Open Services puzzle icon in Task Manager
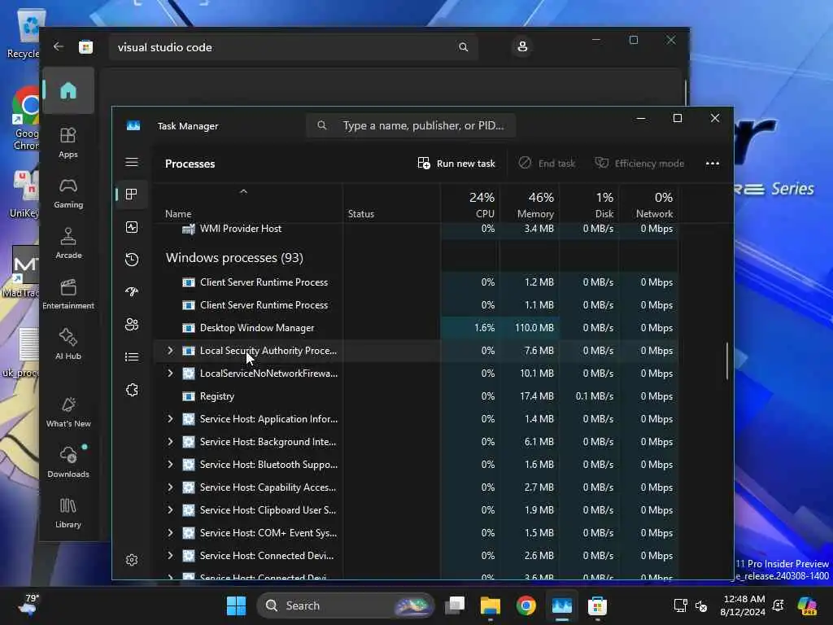The height and width of the screenshot is (625, 833). tap(132, 390)
